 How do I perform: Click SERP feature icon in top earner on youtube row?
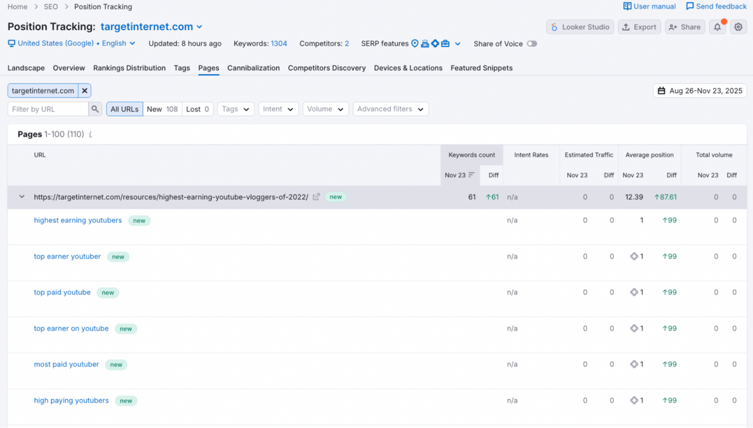coord(634,328)
